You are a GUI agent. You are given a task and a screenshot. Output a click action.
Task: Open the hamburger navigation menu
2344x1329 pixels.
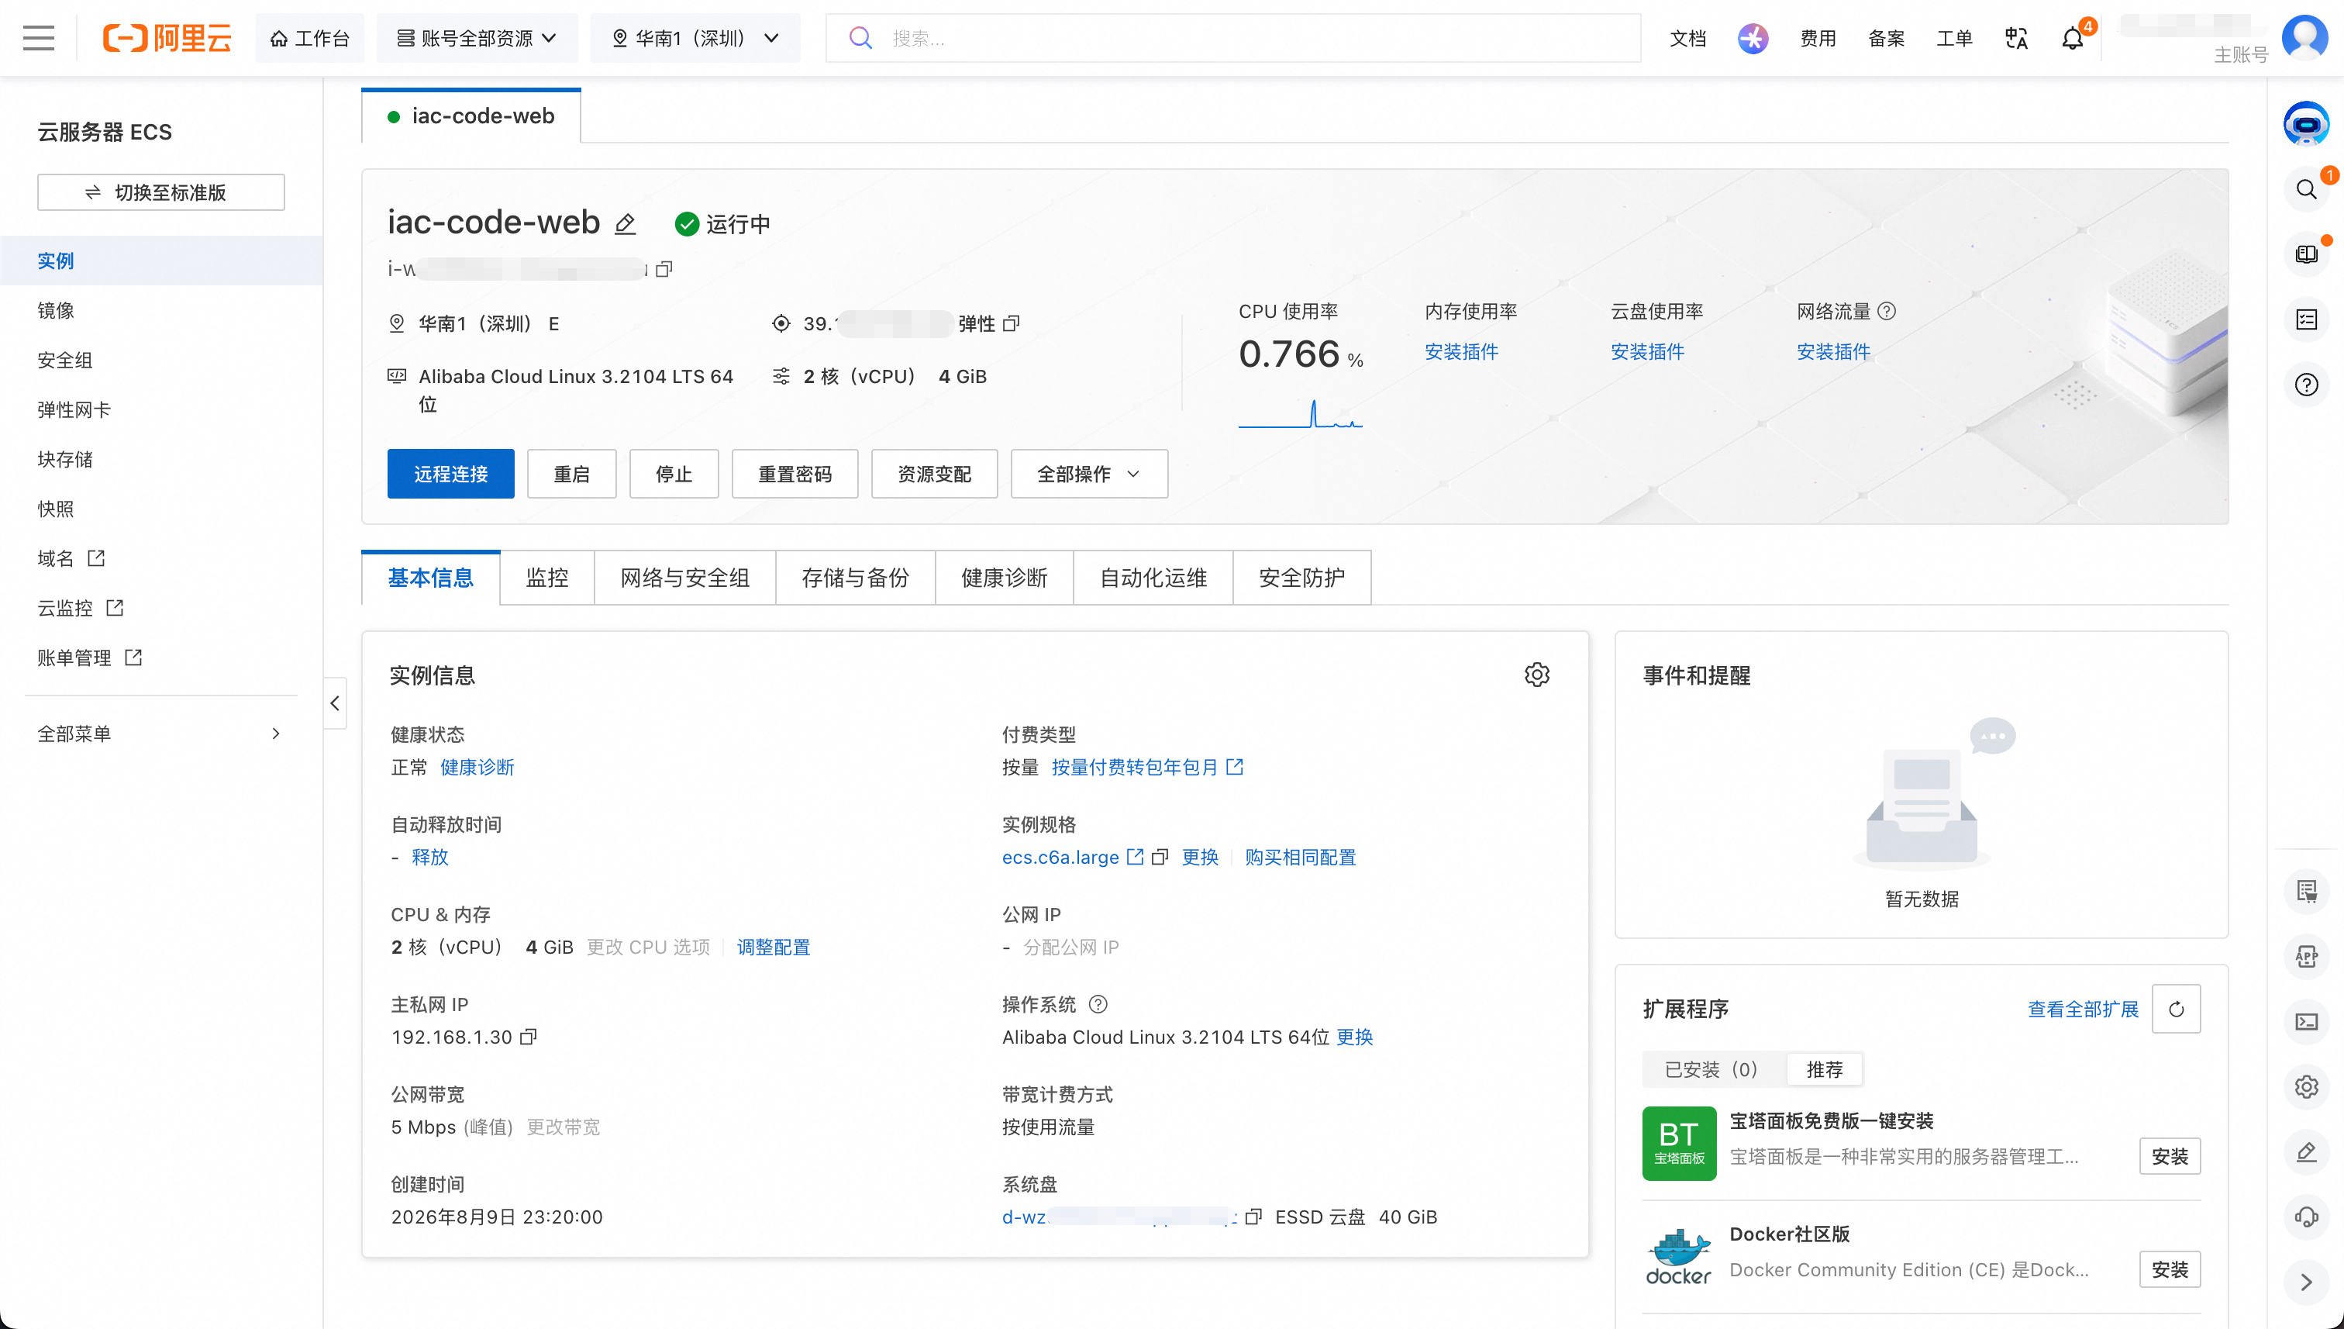[x=38, y=38]
